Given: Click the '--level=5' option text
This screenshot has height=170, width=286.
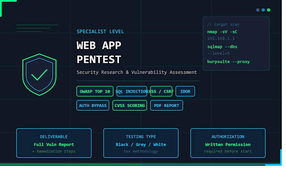Looking at the screenshot, I should pos(218,53).
